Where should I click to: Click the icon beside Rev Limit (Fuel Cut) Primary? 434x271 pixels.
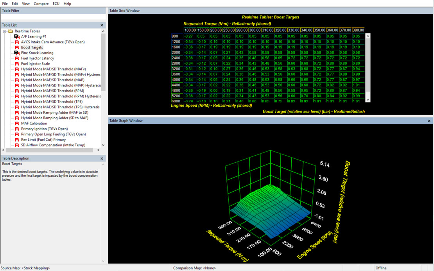tap(17, 140)
